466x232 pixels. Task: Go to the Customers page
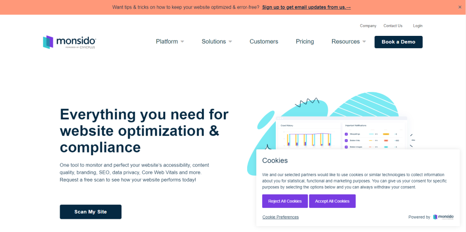point(264,41)
